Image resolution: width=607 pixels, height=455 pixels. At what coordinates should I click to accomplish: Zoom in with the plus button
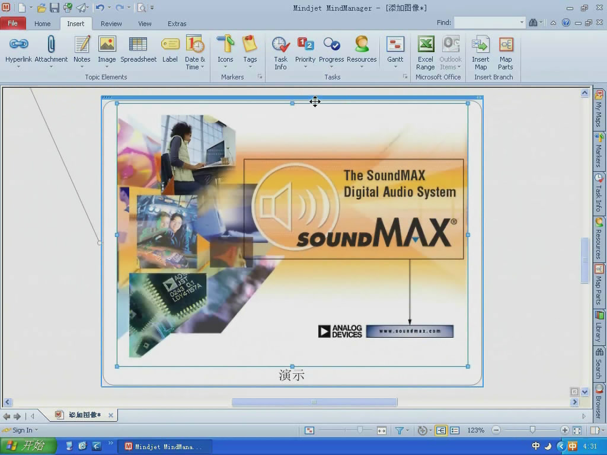564,430
